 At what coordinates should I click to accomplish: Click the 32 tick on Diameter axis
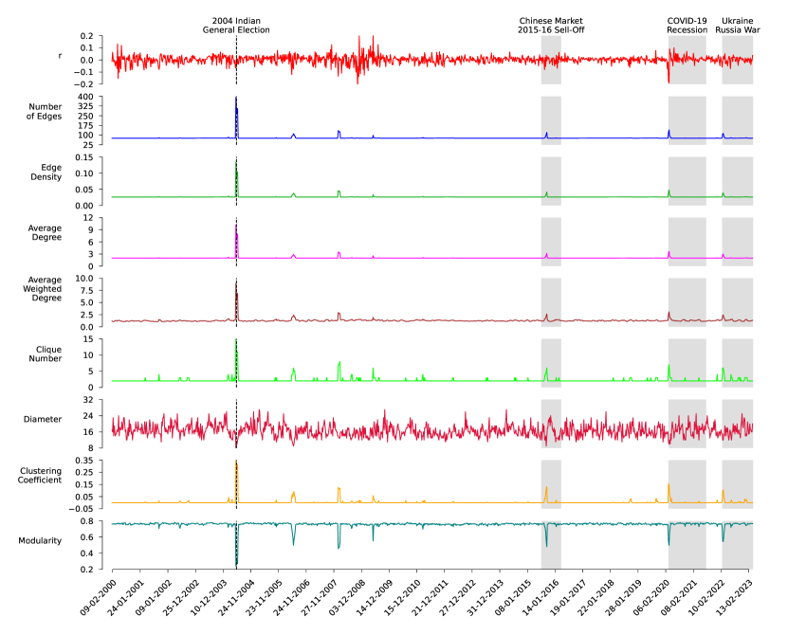click(88, 400)
